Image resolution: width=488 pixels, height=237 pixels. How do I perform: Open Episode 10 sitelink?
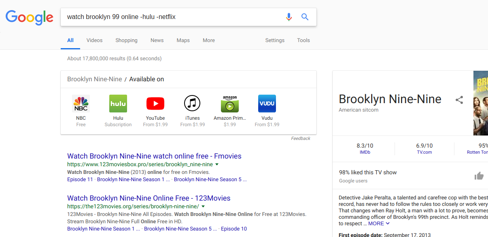click(x=234, y=229)
